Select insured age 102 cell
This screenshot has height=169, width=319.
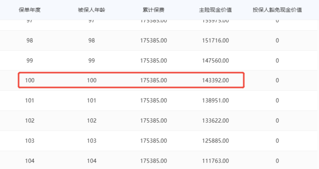coord(92,121)
